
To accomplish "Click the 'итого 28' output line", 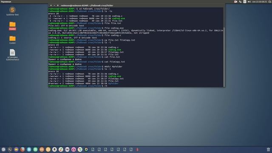I will point(54,71).
